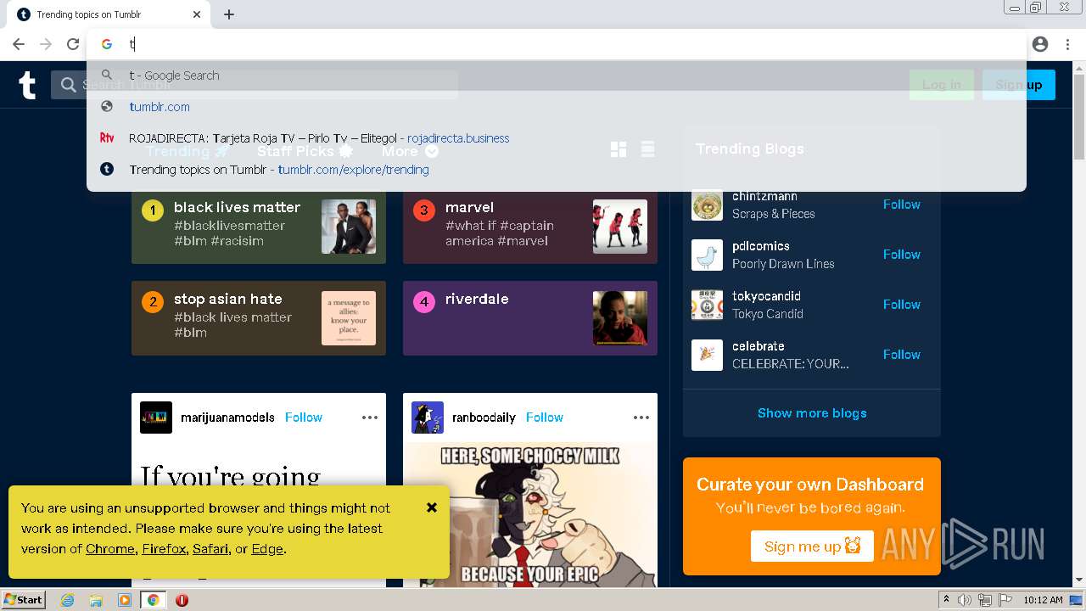Follow the celebrate blog
The image size is (1086, 611).
901,355
